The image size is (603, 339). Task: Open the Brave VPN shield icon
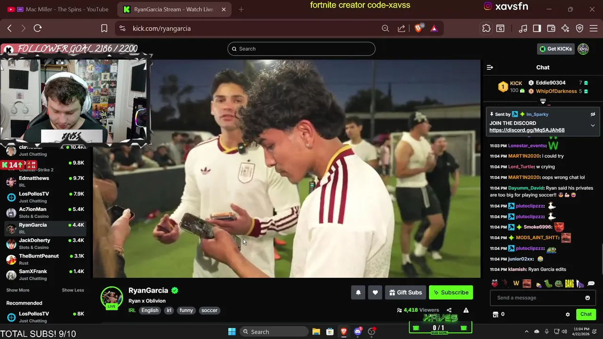coord(580,28)
